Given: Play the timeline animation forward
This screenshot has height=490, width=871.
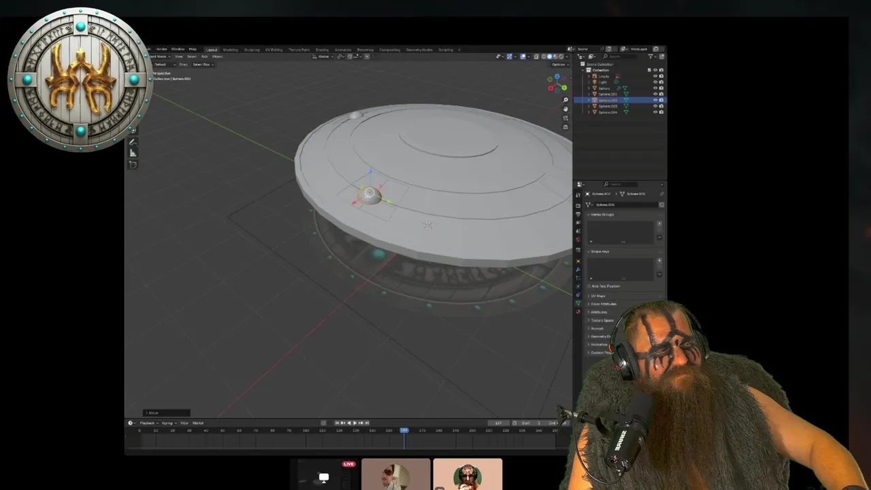Looking at the screenshot, I should click(x=355, y=423).
